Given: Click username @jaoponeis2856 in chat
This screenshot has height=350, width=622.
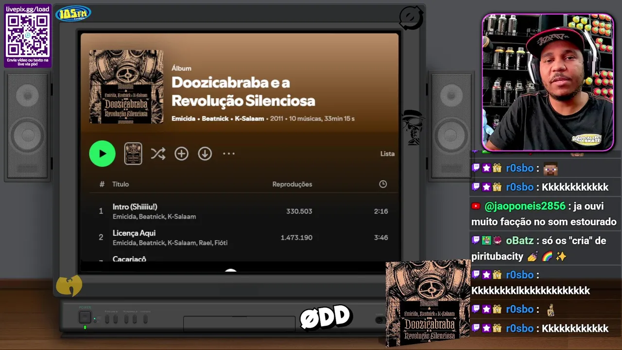Looking at the screenshot, I should 525,206.
